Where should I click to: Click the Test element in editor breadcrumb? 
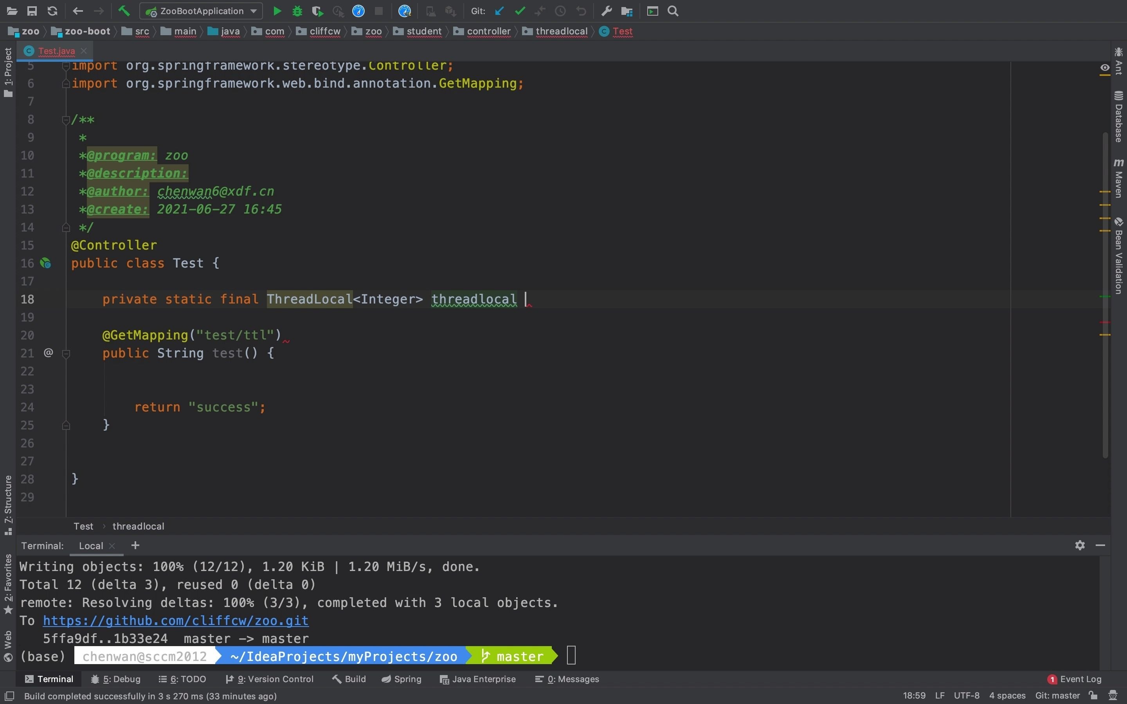click(x=83, y=526)
